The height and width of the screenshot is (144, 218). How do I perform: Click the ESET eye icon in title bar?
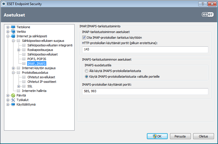(4, 4)
